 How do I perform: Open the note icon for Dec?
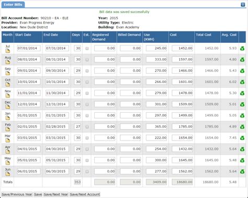tap(8, 107)
